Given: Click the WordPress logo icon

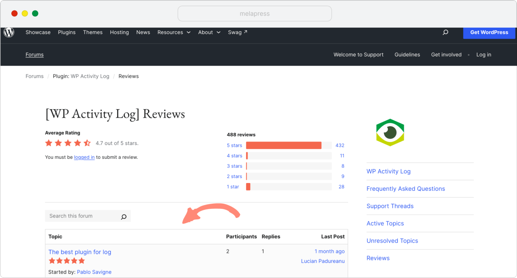Looking at the screenshot, I should coord(9,32).
